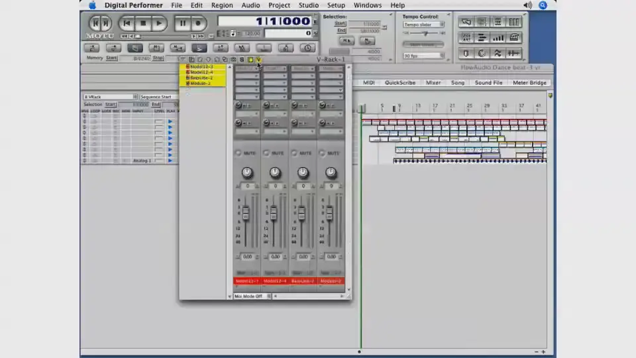Open first insert slot dropdown on first channel
Viewport: 636px width, 358px height.
(246, 69)
